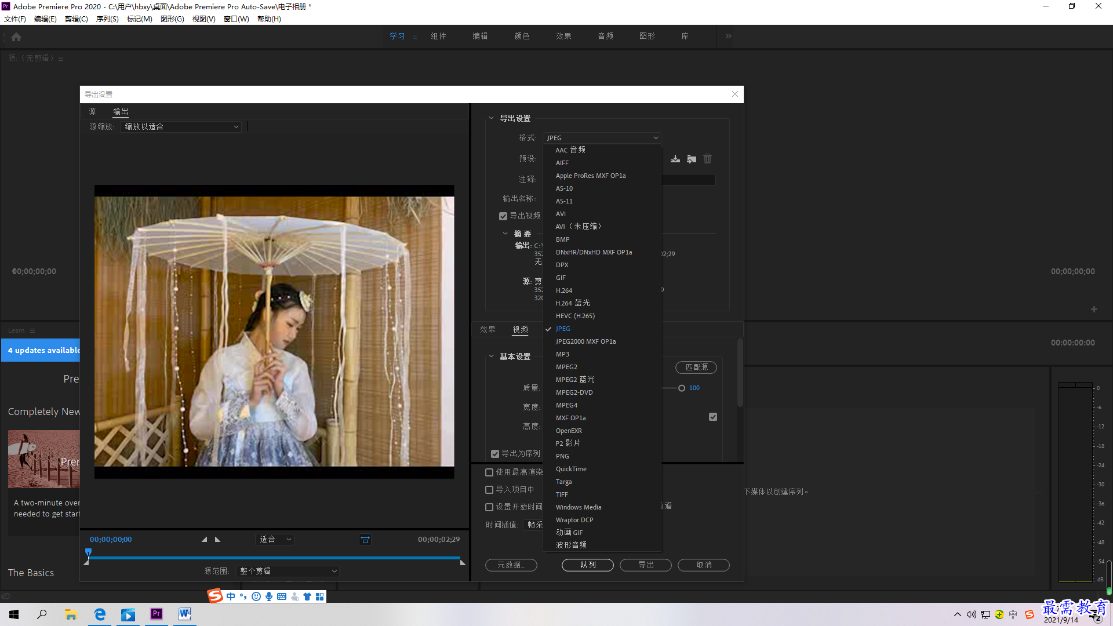Click the set out point marker icon

pyautogui.click(x=217, y=539)
